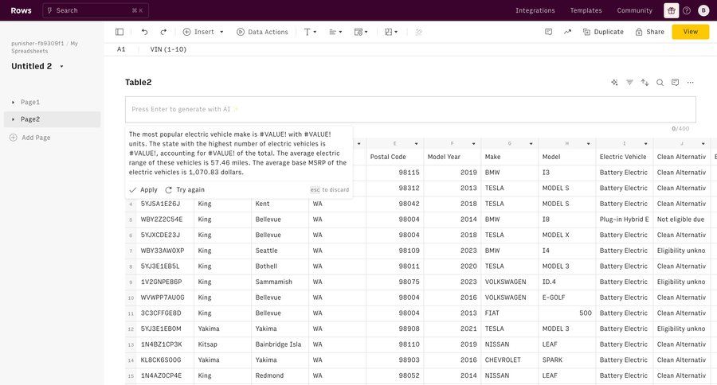Open column I header dropdown
Screen dimensions: 717x385
pyautogui.click(x=645, y=144)
